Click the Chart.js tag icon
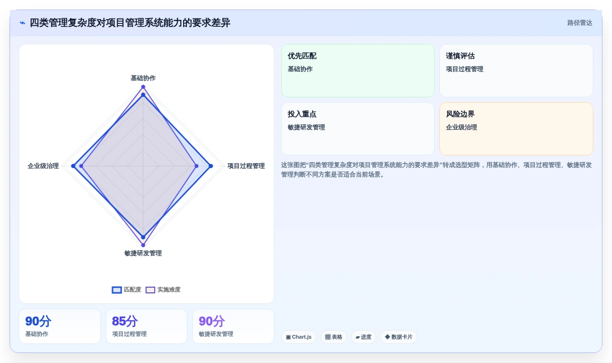Screen dimensions: 612x363 point(288,337)
